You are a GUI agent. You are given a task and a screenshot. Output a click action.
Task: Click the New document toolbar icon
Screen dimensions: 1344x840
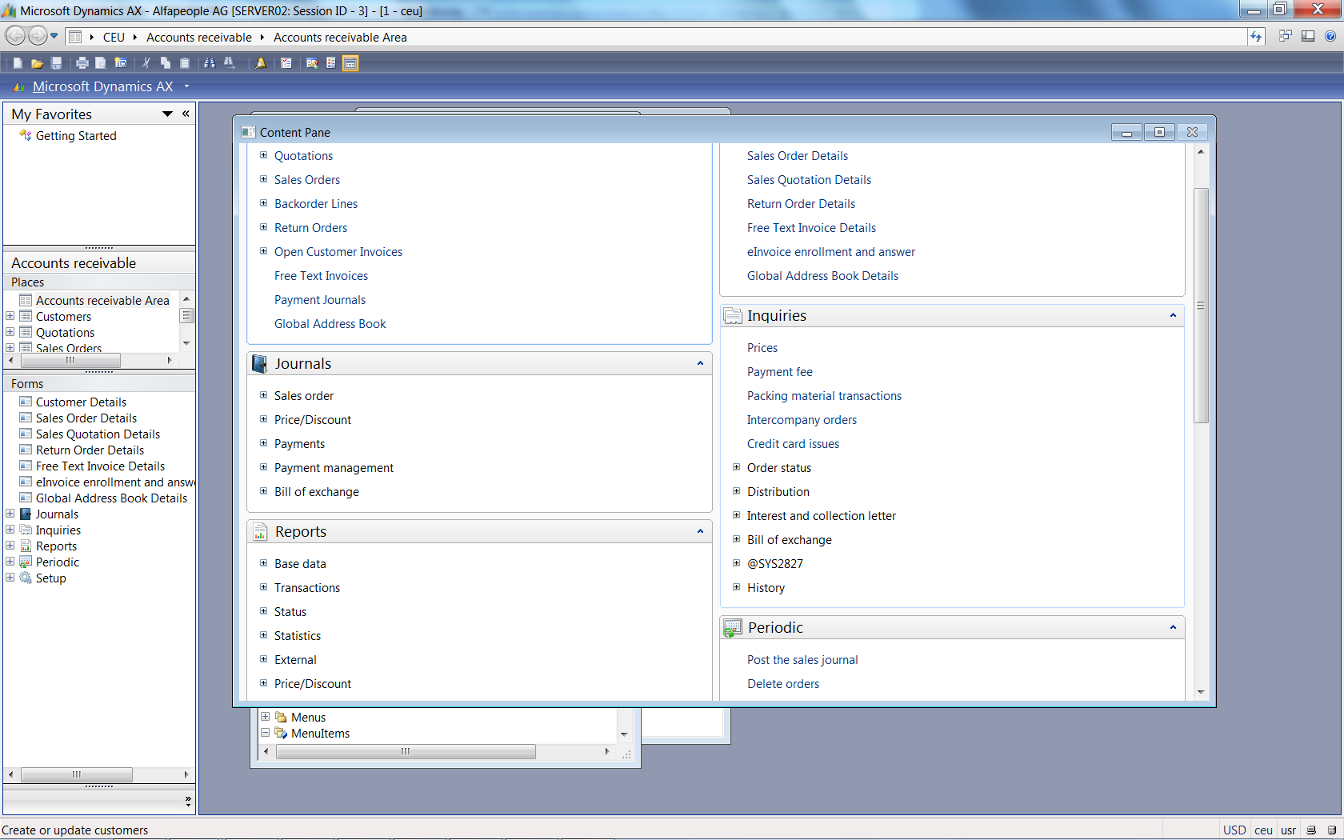18,63
